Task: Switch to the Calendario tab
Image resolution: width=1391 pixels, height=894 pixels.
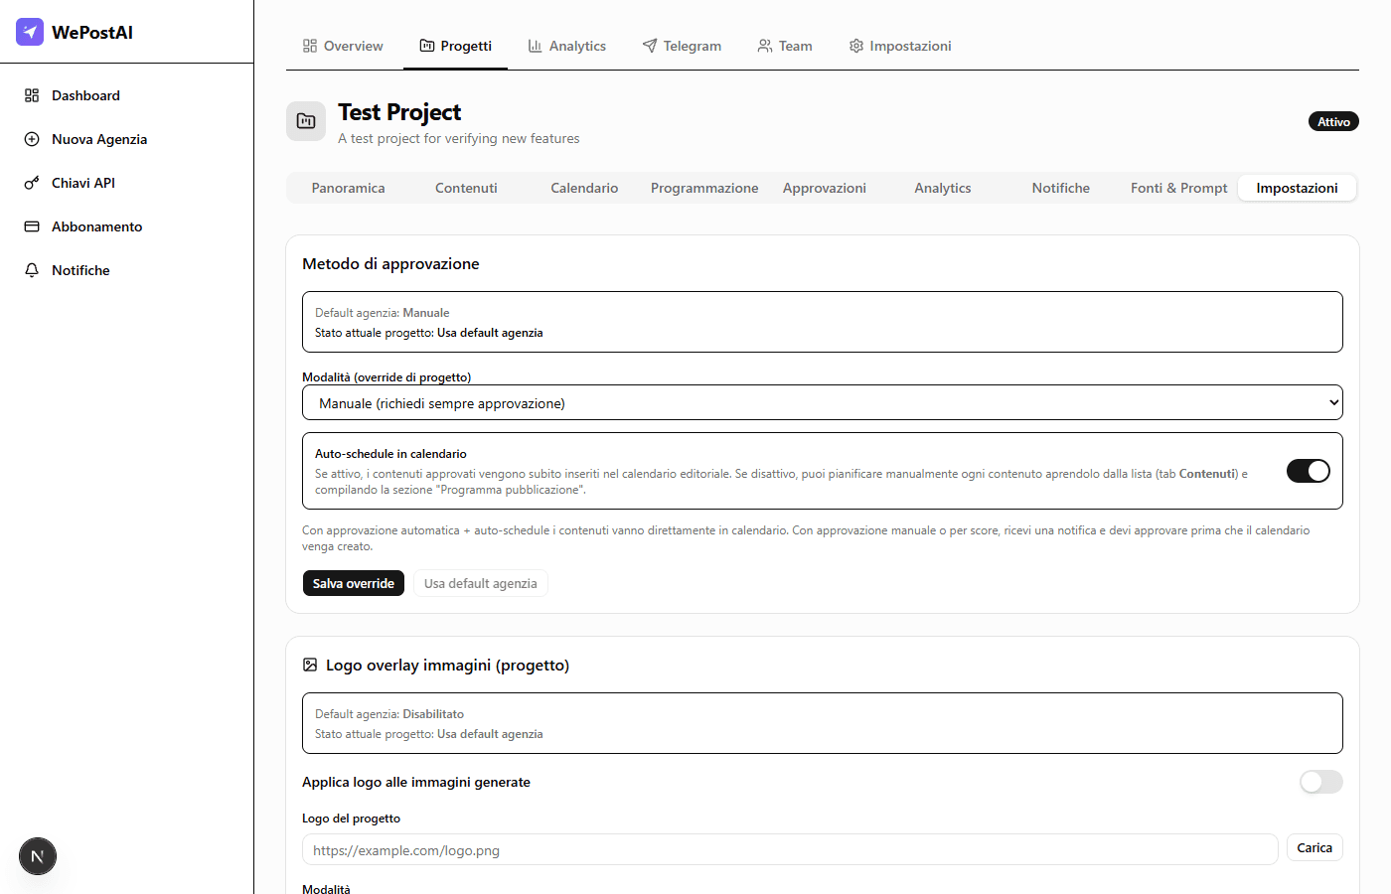Action: [584, 187]
